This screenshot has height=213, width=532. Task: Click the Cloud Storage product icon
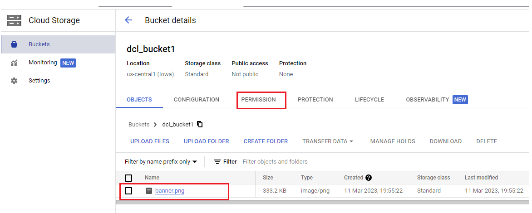click(14, 20)
